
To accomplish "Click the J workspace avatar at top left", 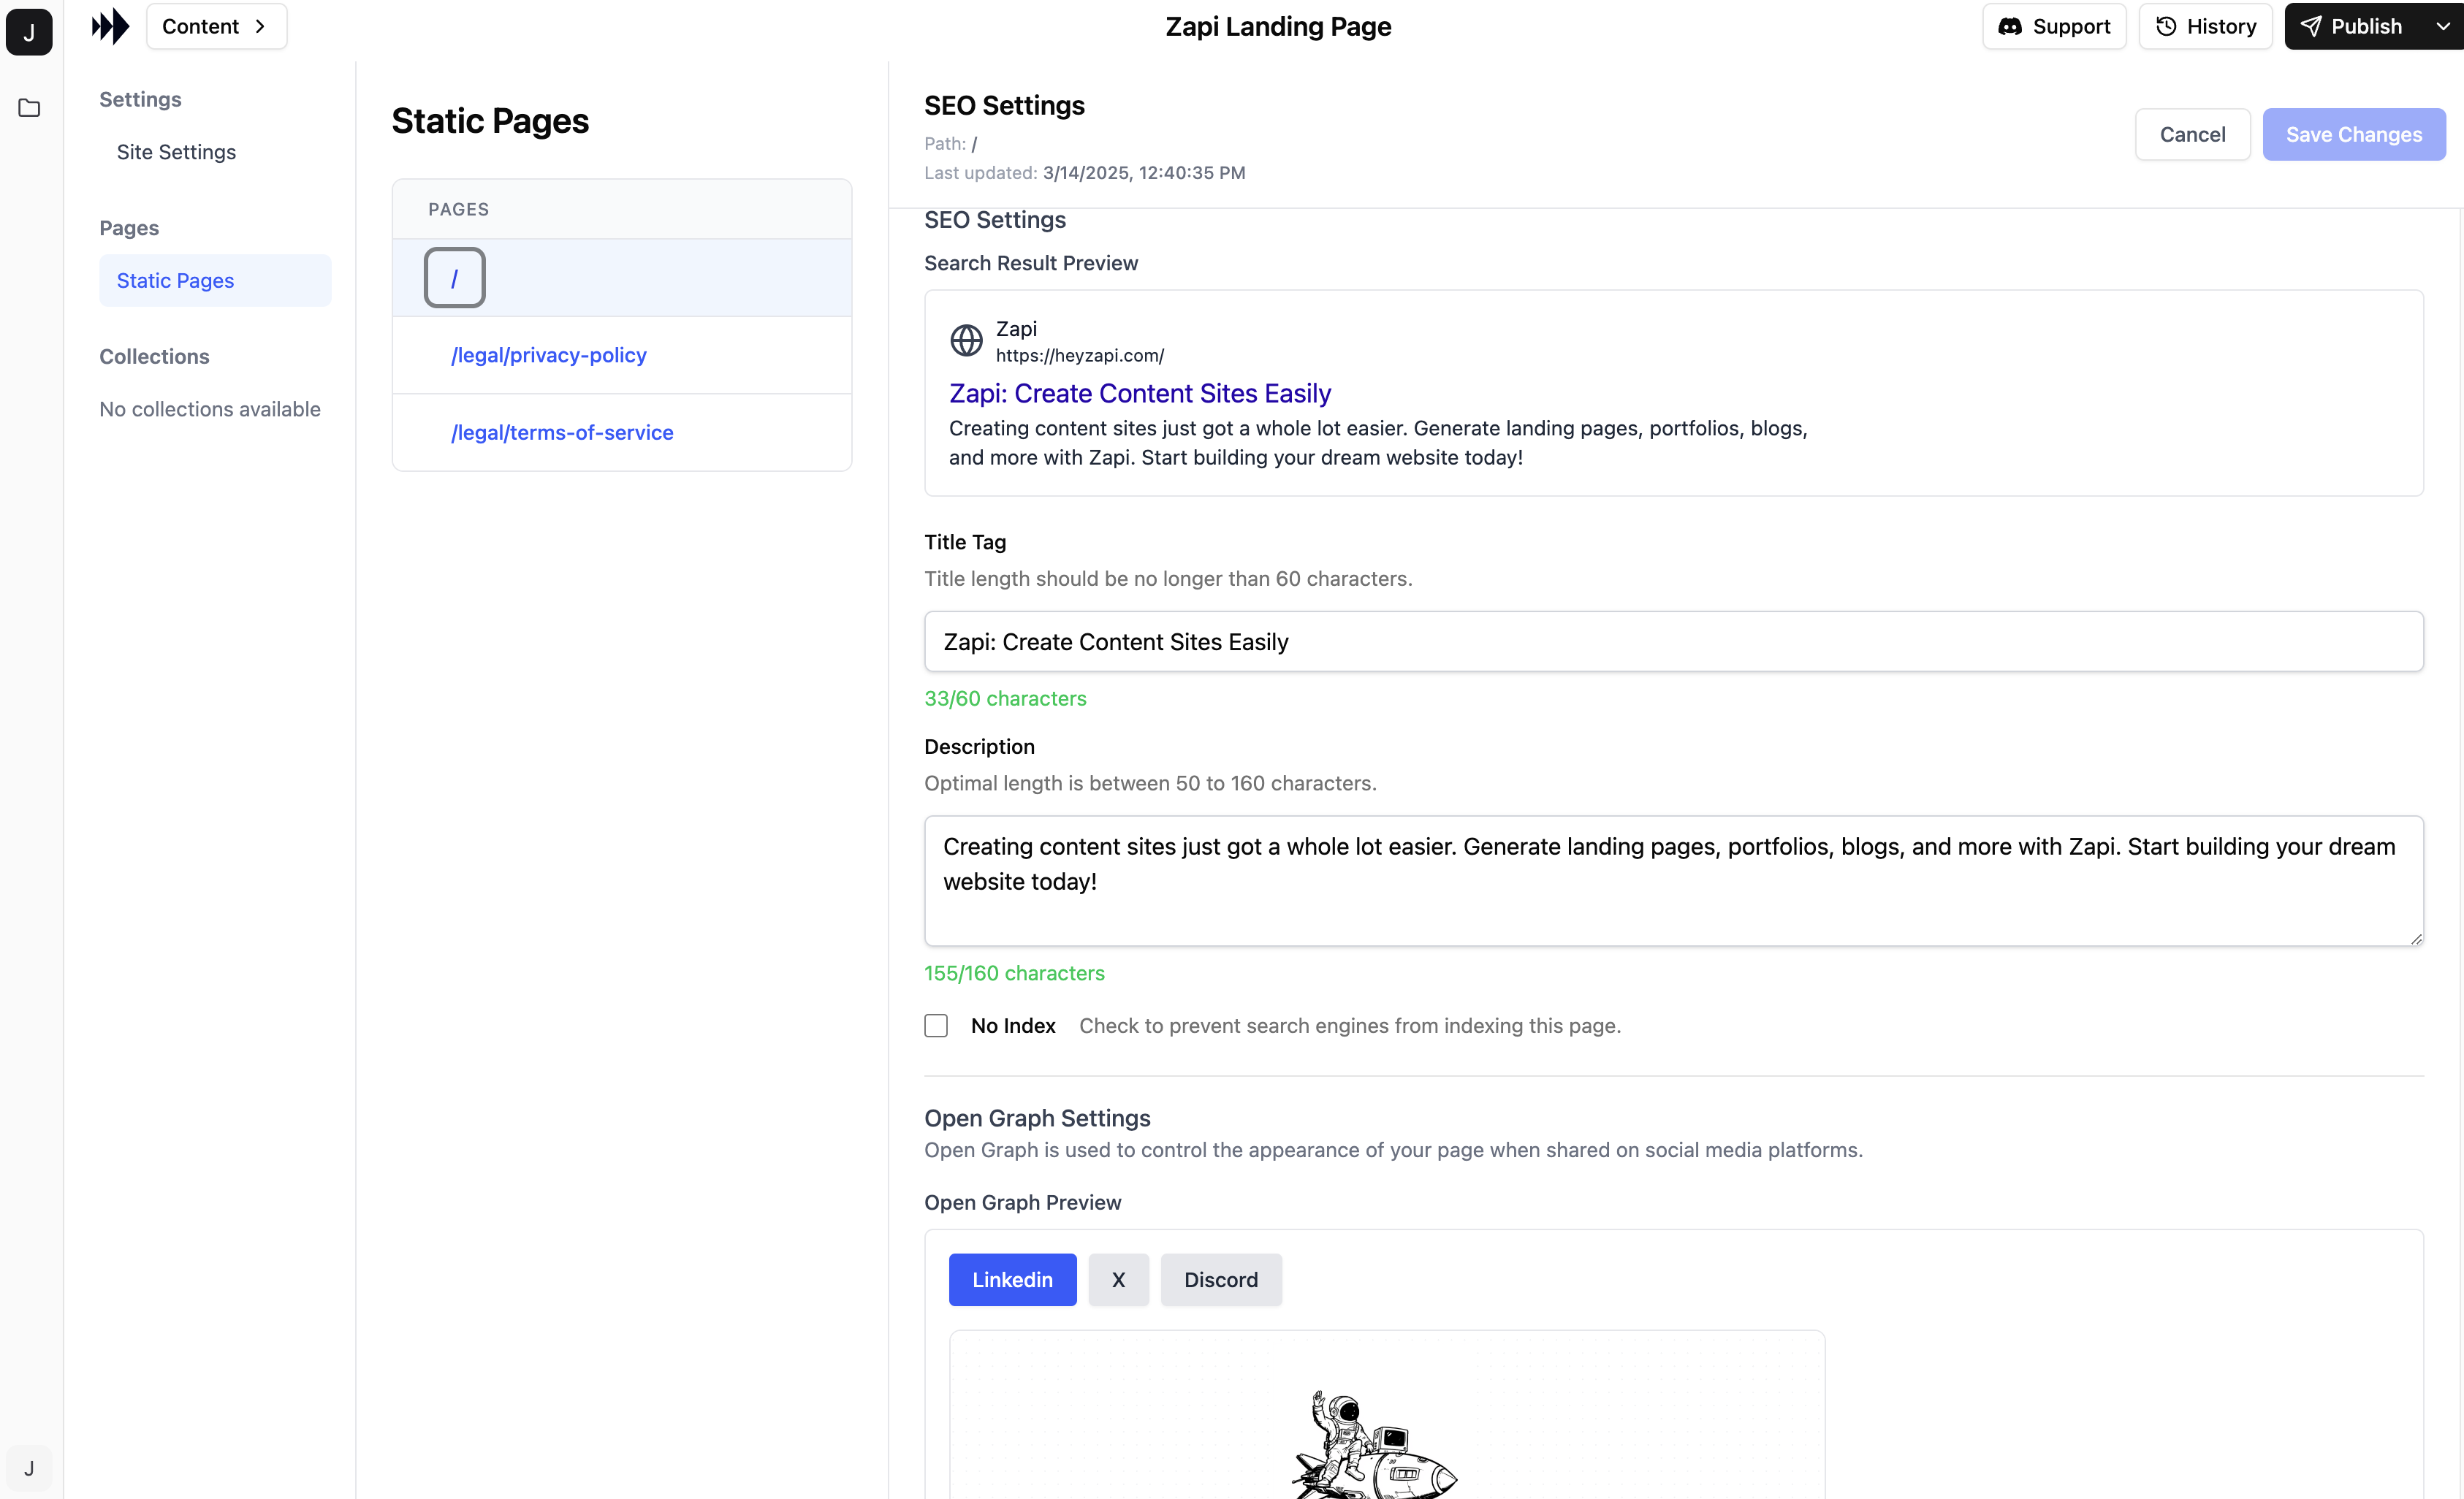I will tap(29, 31).
